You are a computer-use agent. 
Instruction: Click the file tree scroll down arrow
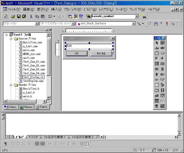point(49,97)
